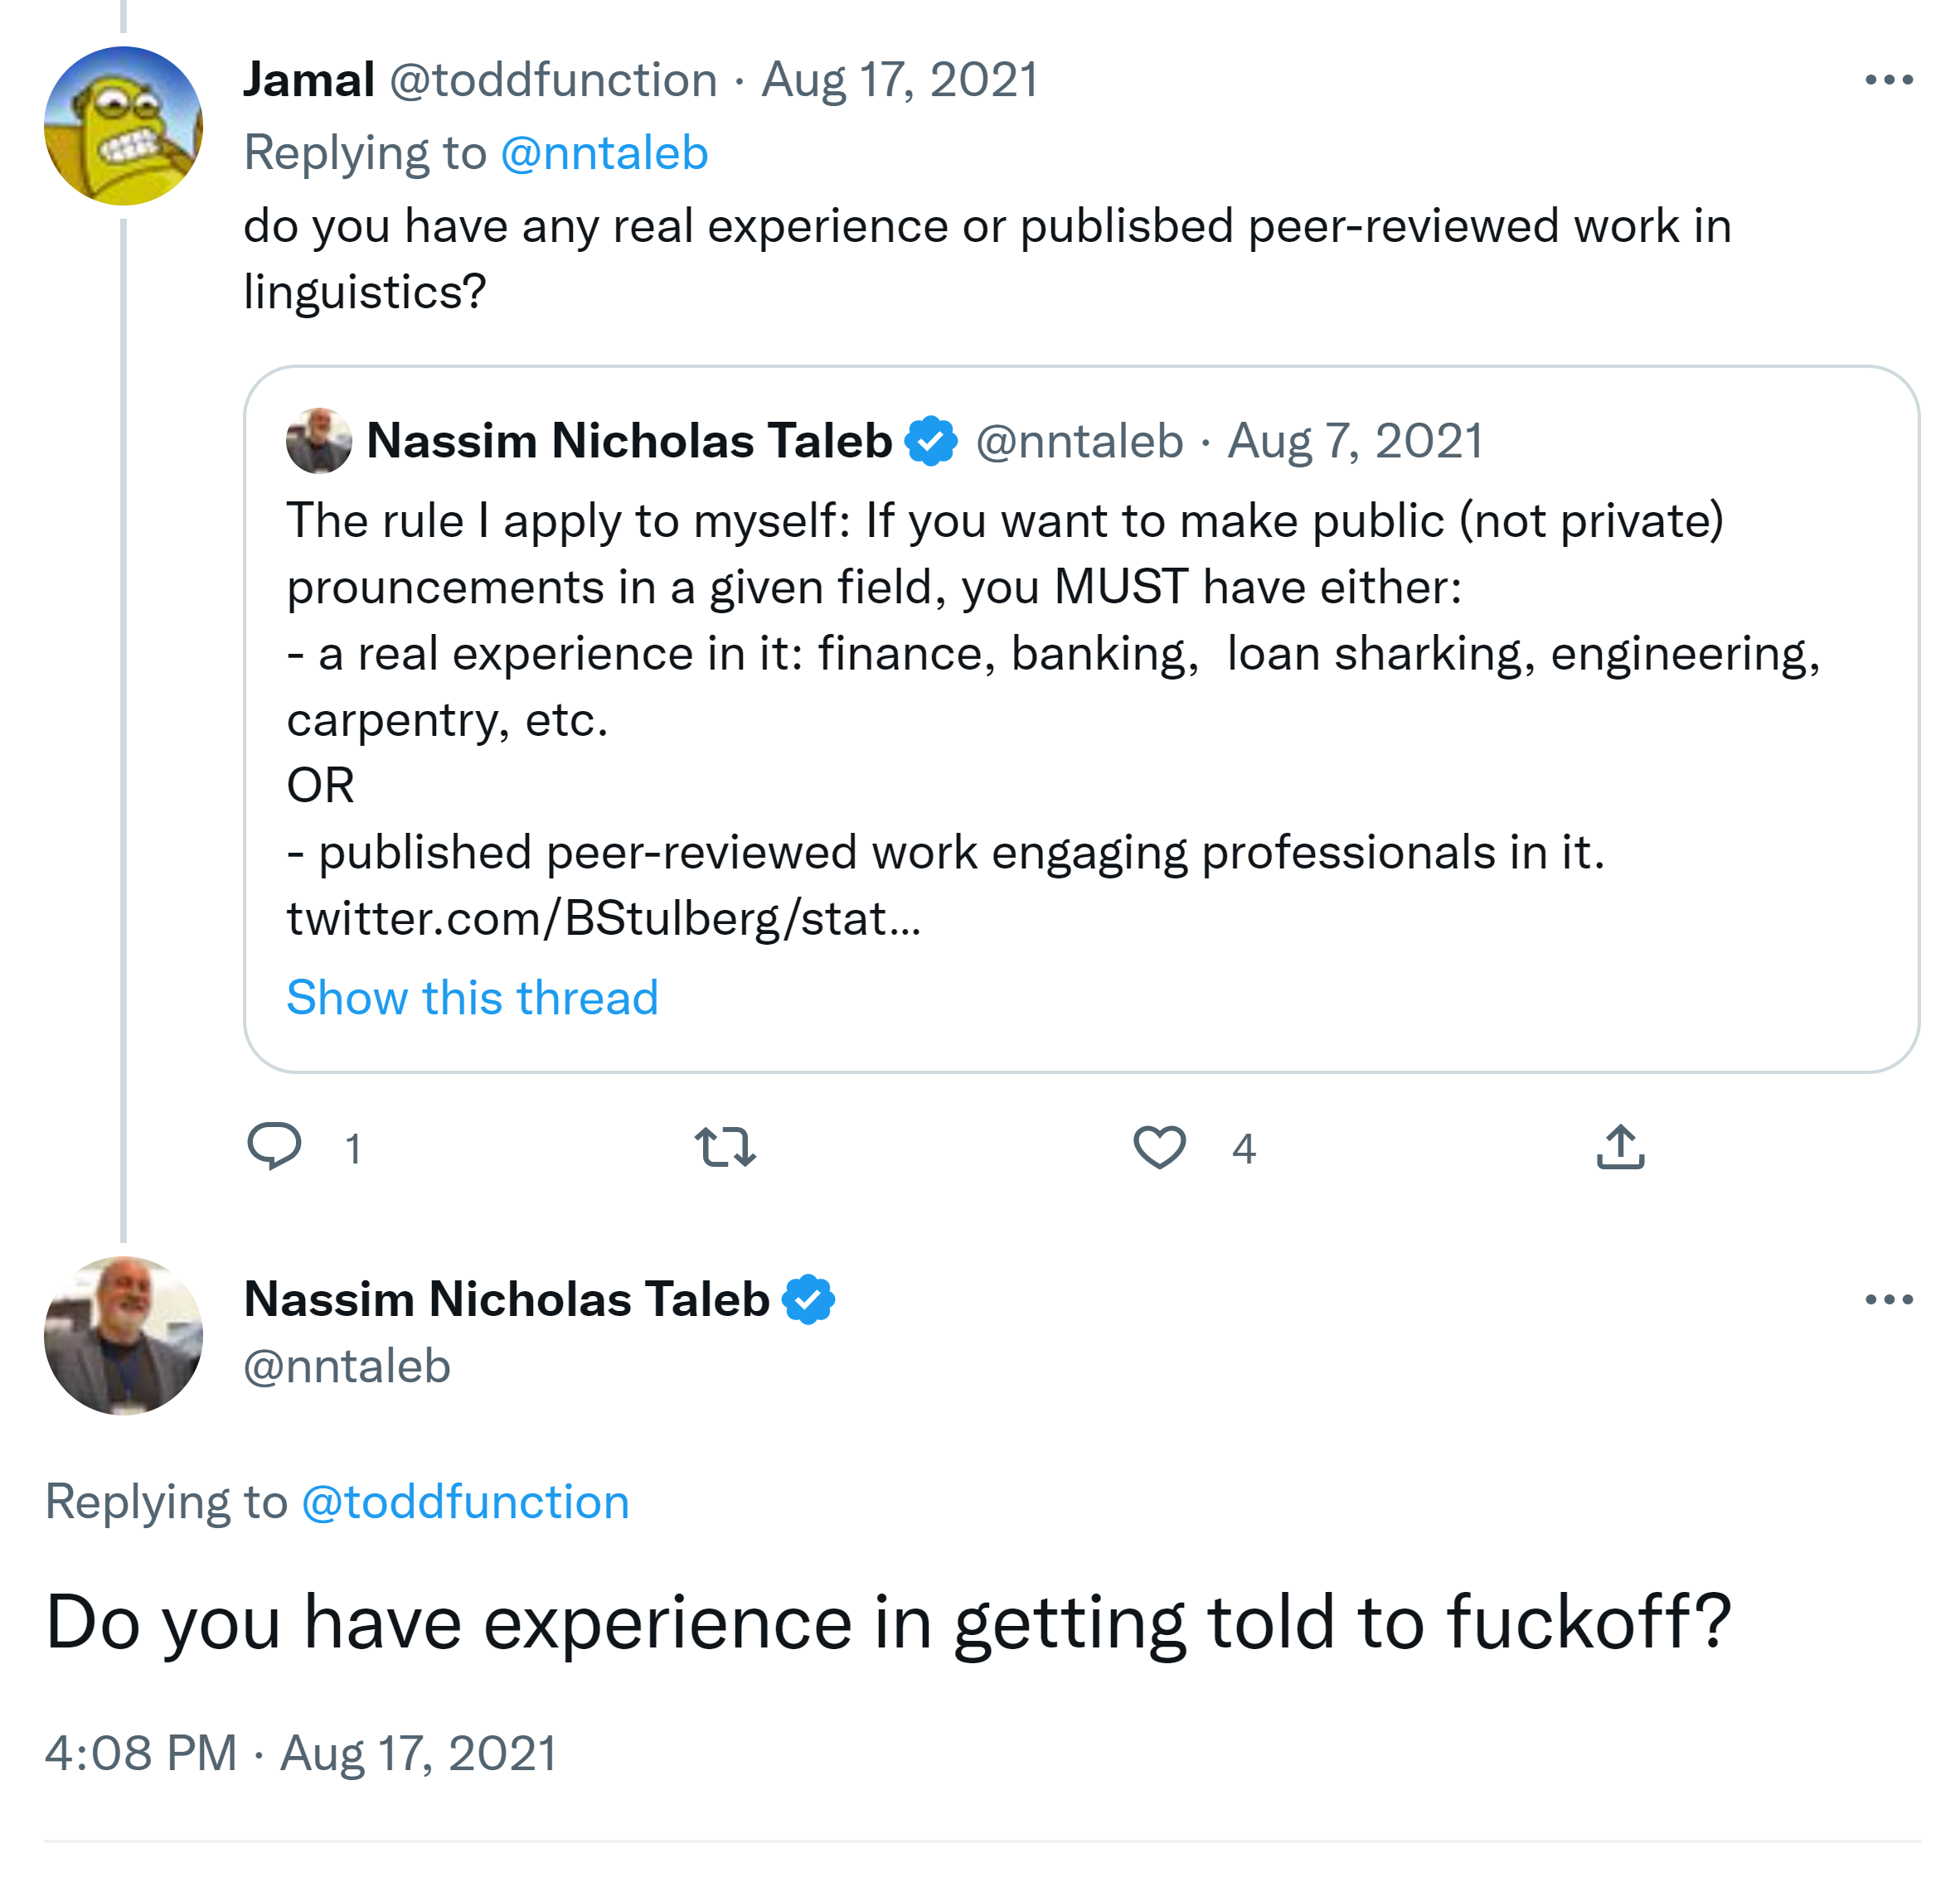Open the twitter.com/BStulberg link in quoted tweet
The image size is (1960, 1882).
point(603,918)
